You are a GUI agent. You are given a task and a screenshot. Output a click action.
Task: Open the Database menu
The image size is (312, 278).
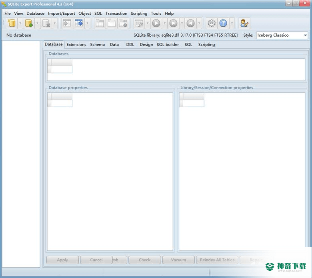pyautogui.click(x=36, y=14)
